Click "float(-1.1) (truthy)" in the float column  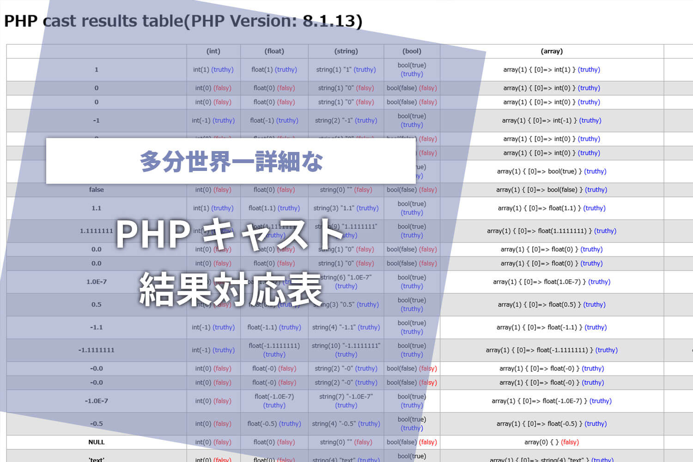[274, 328]
